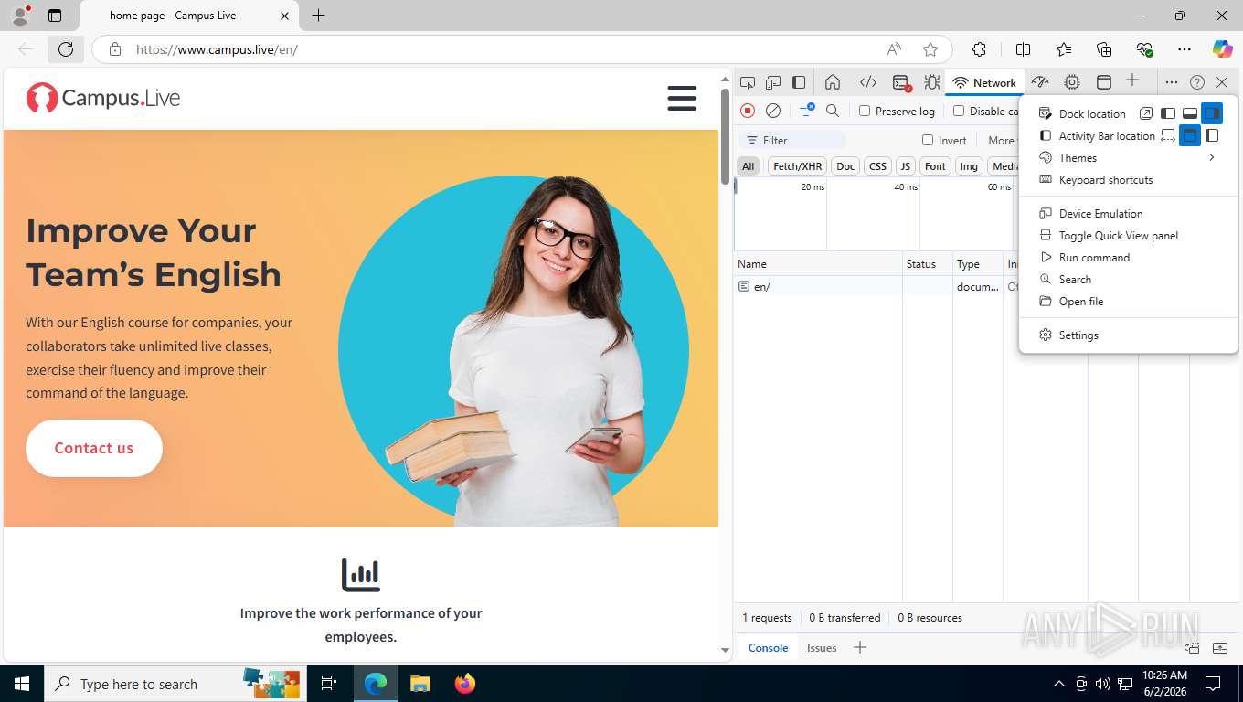The height and width of the screenshot is (702, 1243).
Task: Filter requests by JS type
Action: (x=905, y=165)
